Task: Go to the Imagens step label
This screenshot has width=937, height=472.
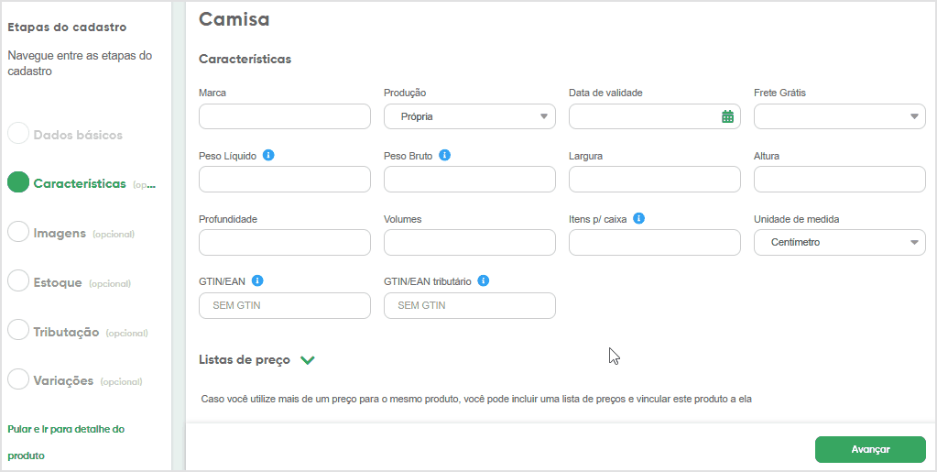Action: [x=60, y=234]
